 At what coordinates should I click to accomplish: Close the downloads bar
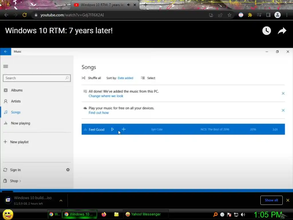(x=288, y=200)
